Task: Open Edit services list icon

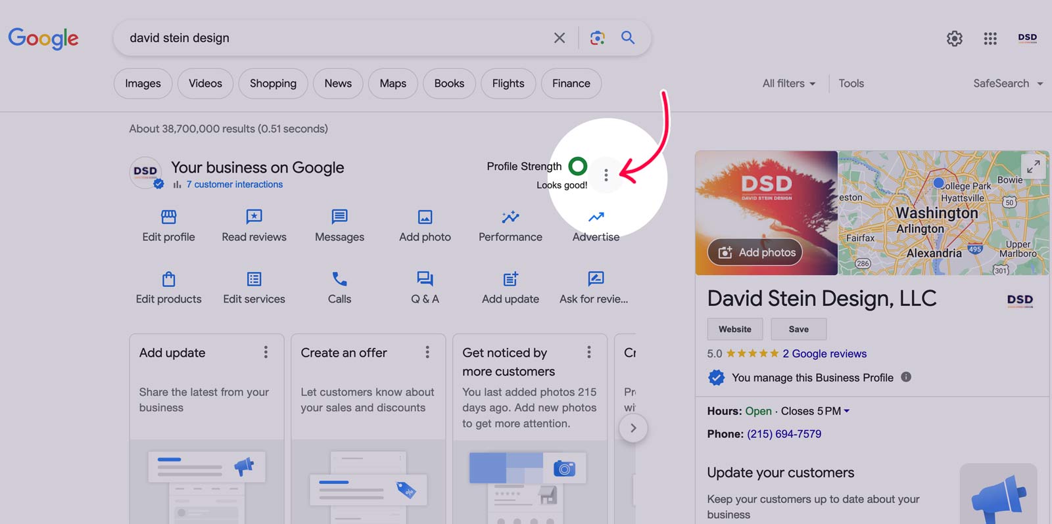Action: click(x=254, y=278)
